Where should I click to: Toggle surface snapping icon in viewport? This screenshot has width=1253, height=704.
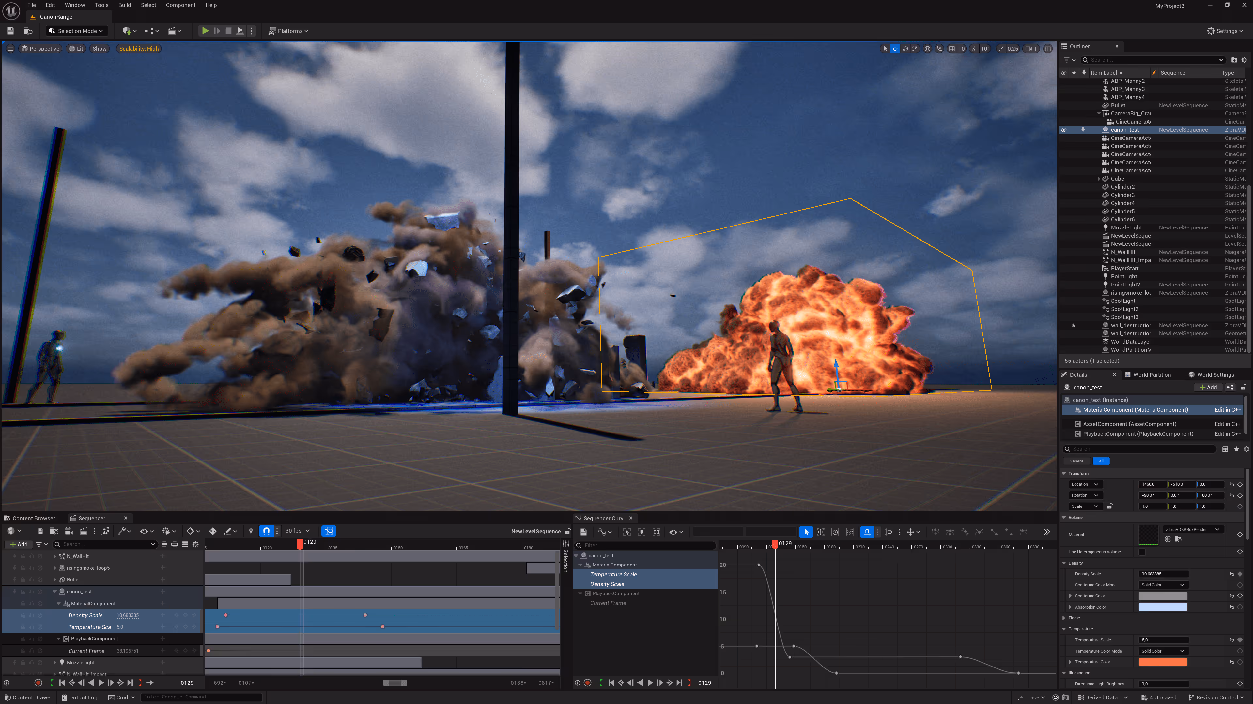coord(939,49)
